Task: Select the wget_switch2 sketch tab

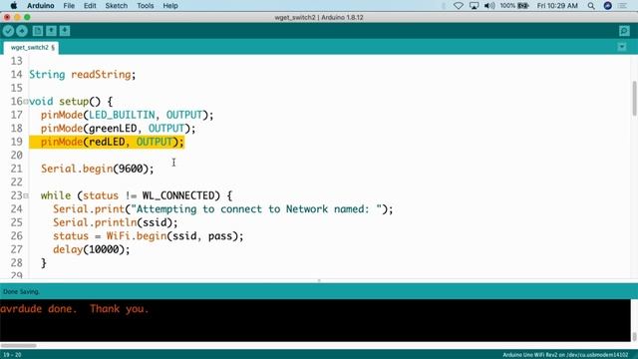Action: [31, 48]
